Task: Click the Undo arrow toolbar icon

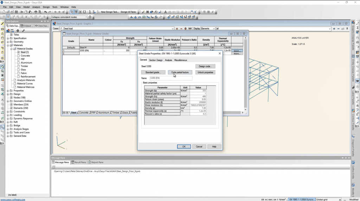Action: click(x=45, y=12)
